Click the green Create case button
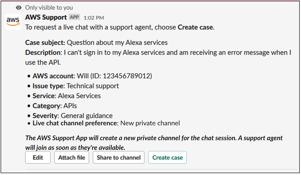The height and width of the screenshot is (175, 301). [167, 157]
